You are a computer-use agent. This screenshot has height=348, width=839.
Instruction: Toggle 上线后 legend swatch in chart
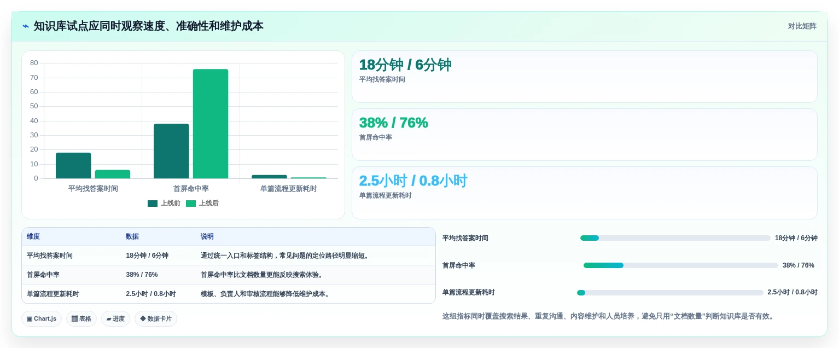click(x=191, y=204)
